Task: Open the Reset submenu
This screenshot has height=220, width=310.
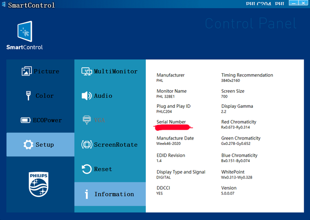Action: tap(110, 169)
